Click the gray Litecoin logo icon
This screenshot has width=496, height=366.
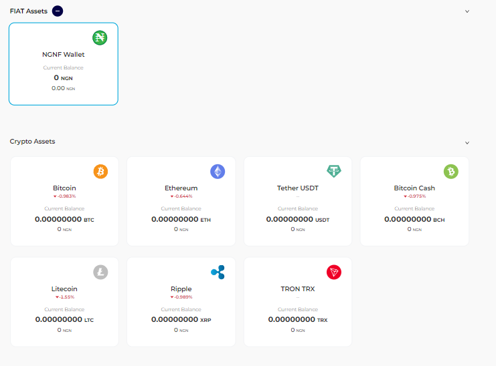click(x=100, y=272)
